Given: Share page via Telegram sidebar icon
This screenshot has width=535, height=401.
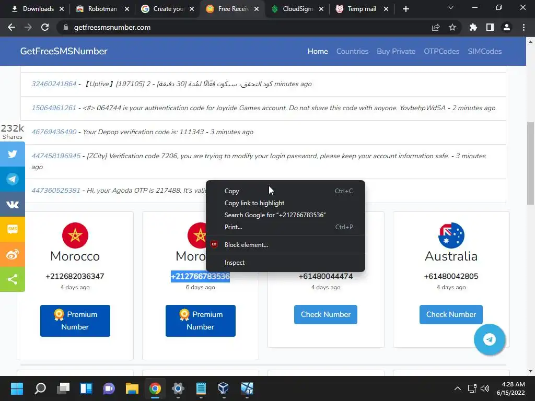Looking at the screenshot, I should 13,180.
